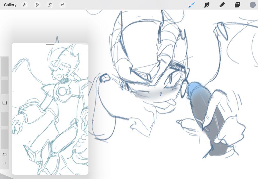Screen dimensions: 258x179
Task: Select the Eraser tool
Action: click(222, 5)
